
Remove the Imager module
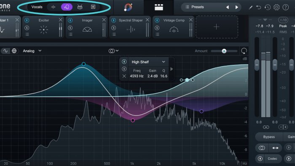point(104,20)
